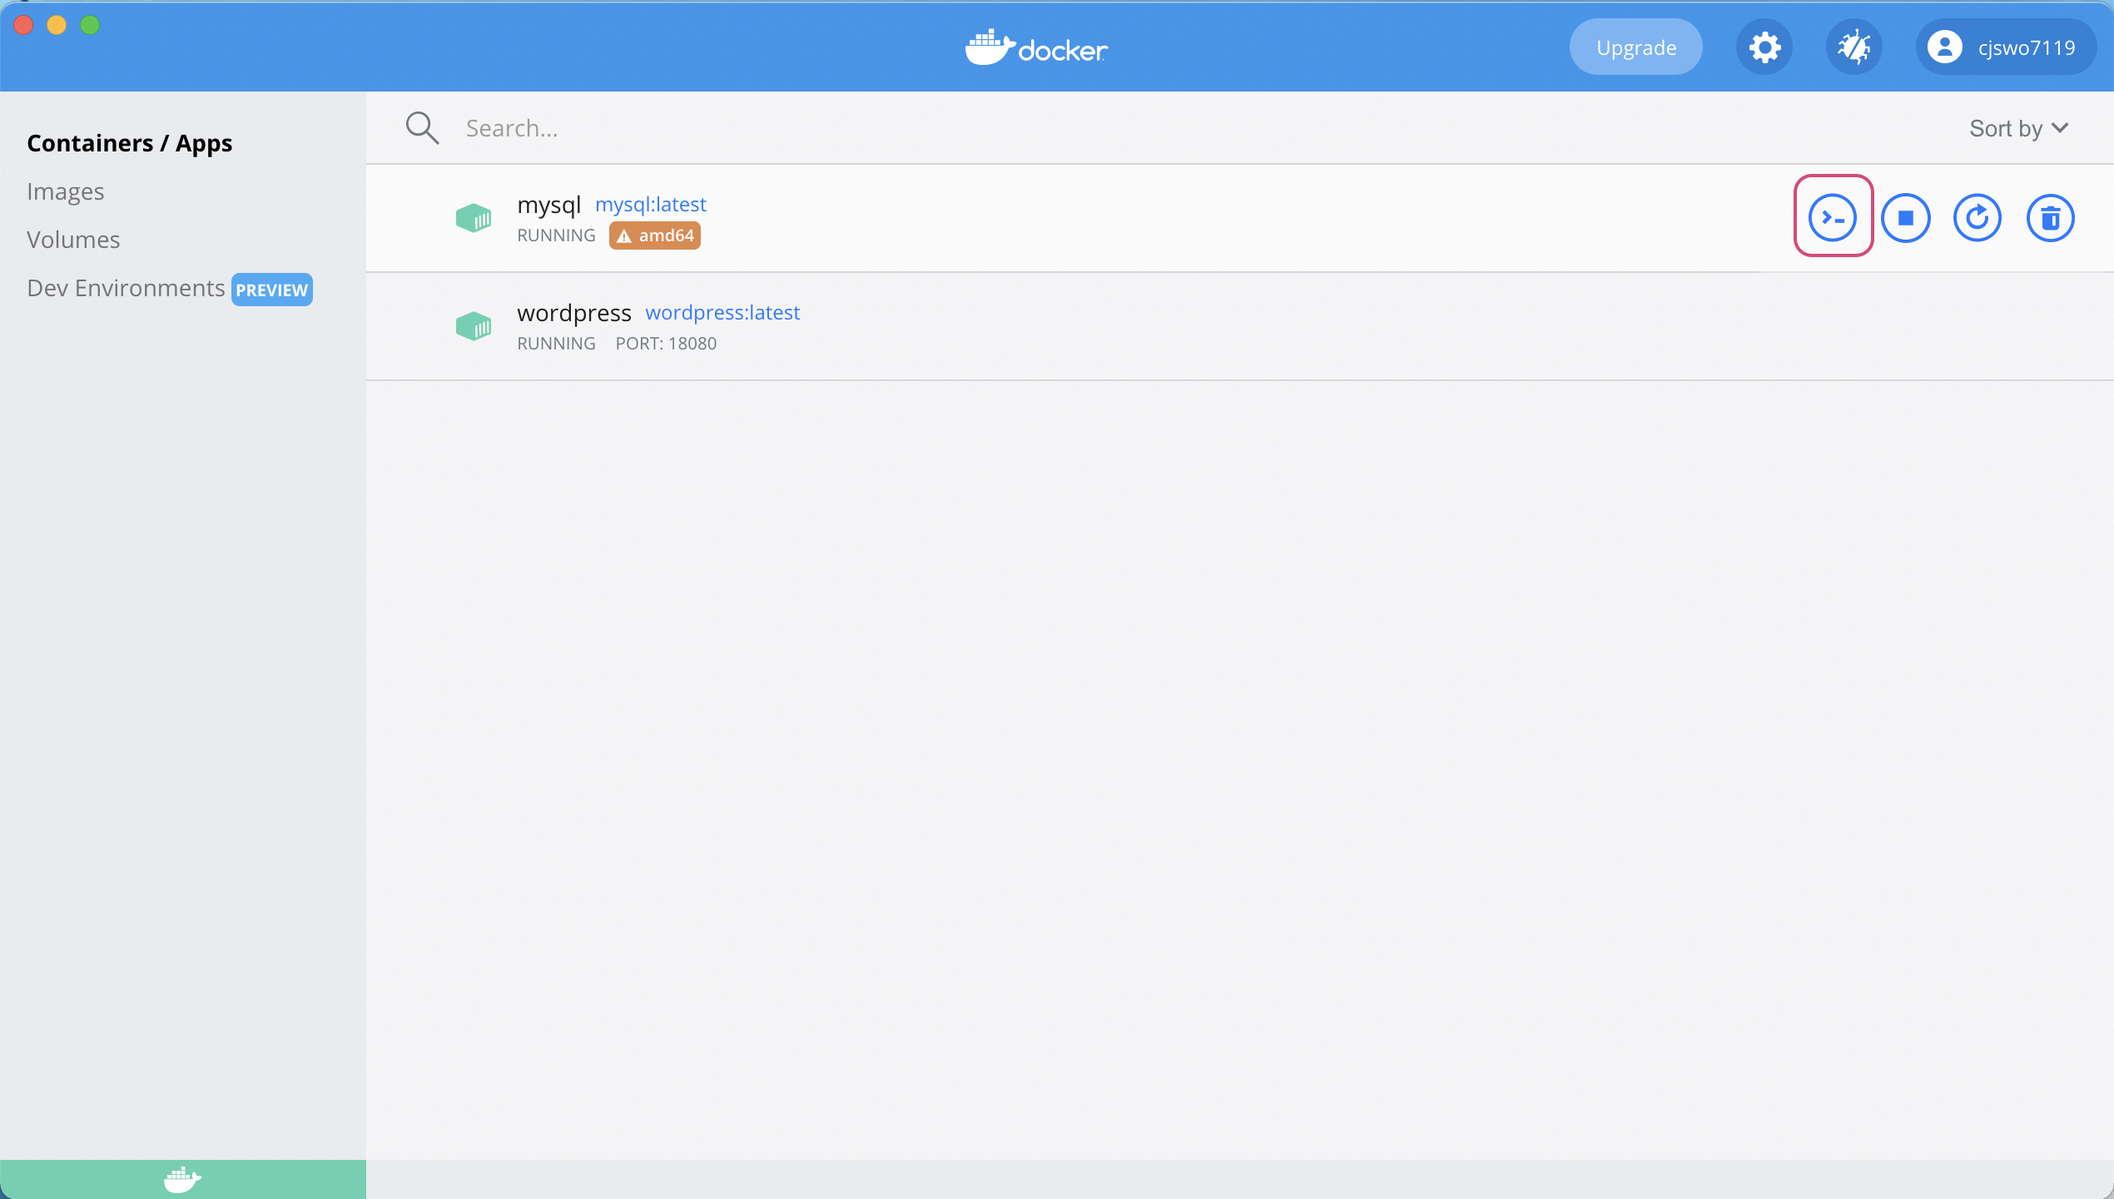Click the wordpress container cube icon
The width and height of the screenshot is (2114, 1199).
474,326
